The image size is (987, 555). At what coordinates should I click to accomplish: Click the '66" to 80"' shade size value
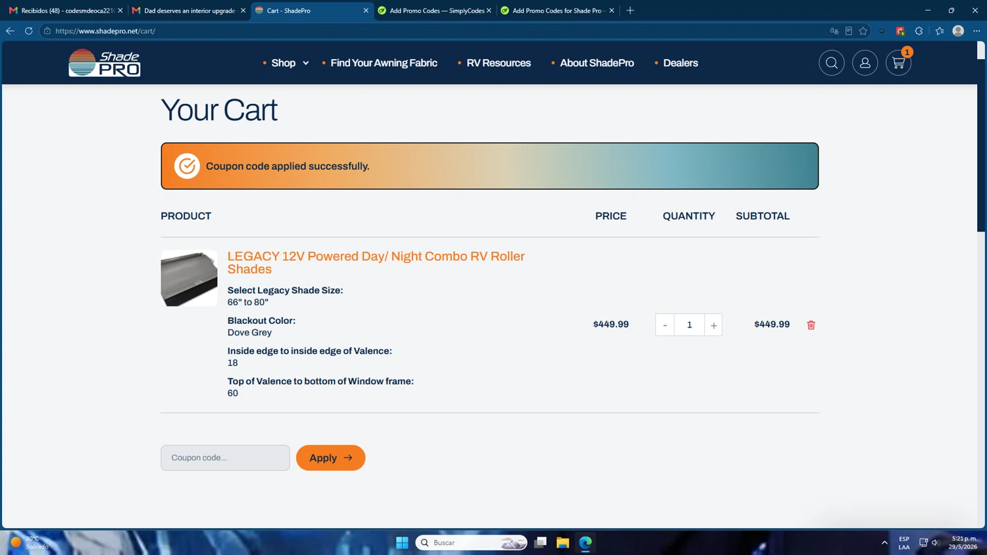(248, 302)
